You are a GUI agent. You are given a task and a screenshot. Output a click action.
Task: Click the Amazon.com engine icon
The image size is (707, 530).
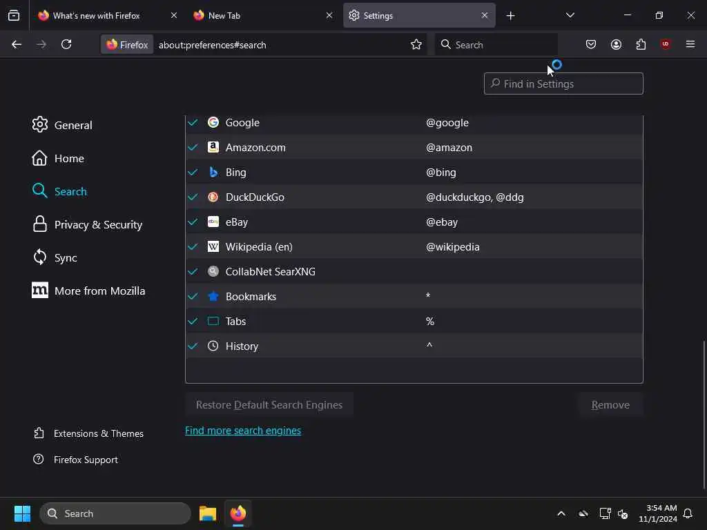213,147
